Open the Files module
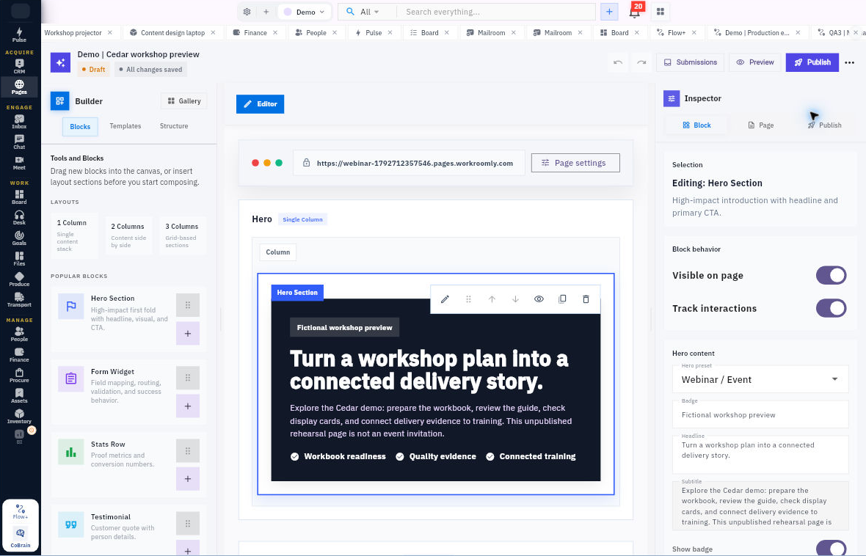 (19, 259)
